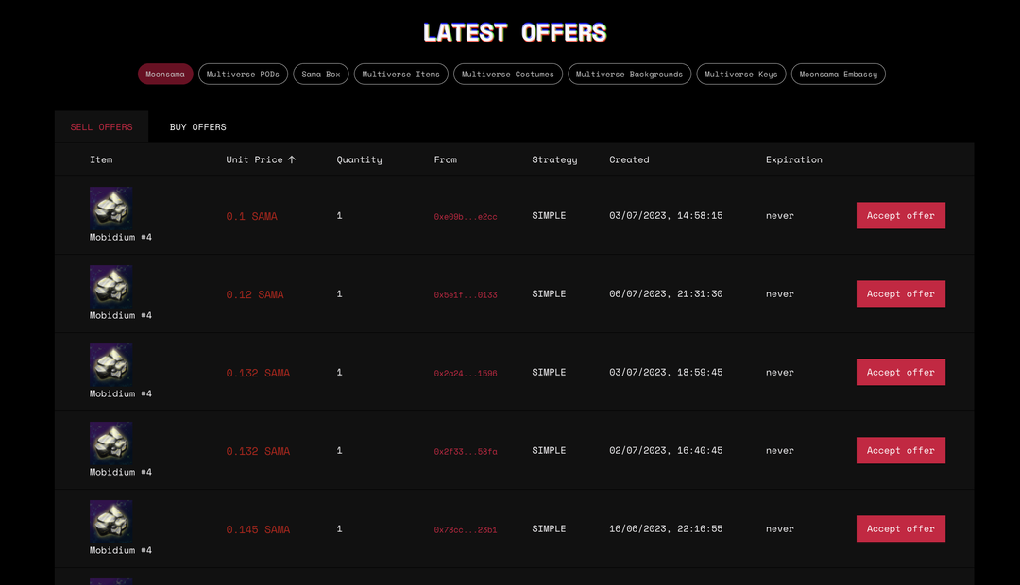
Task: Switch to the Sell Offers tab
Action: pos(101,126)
